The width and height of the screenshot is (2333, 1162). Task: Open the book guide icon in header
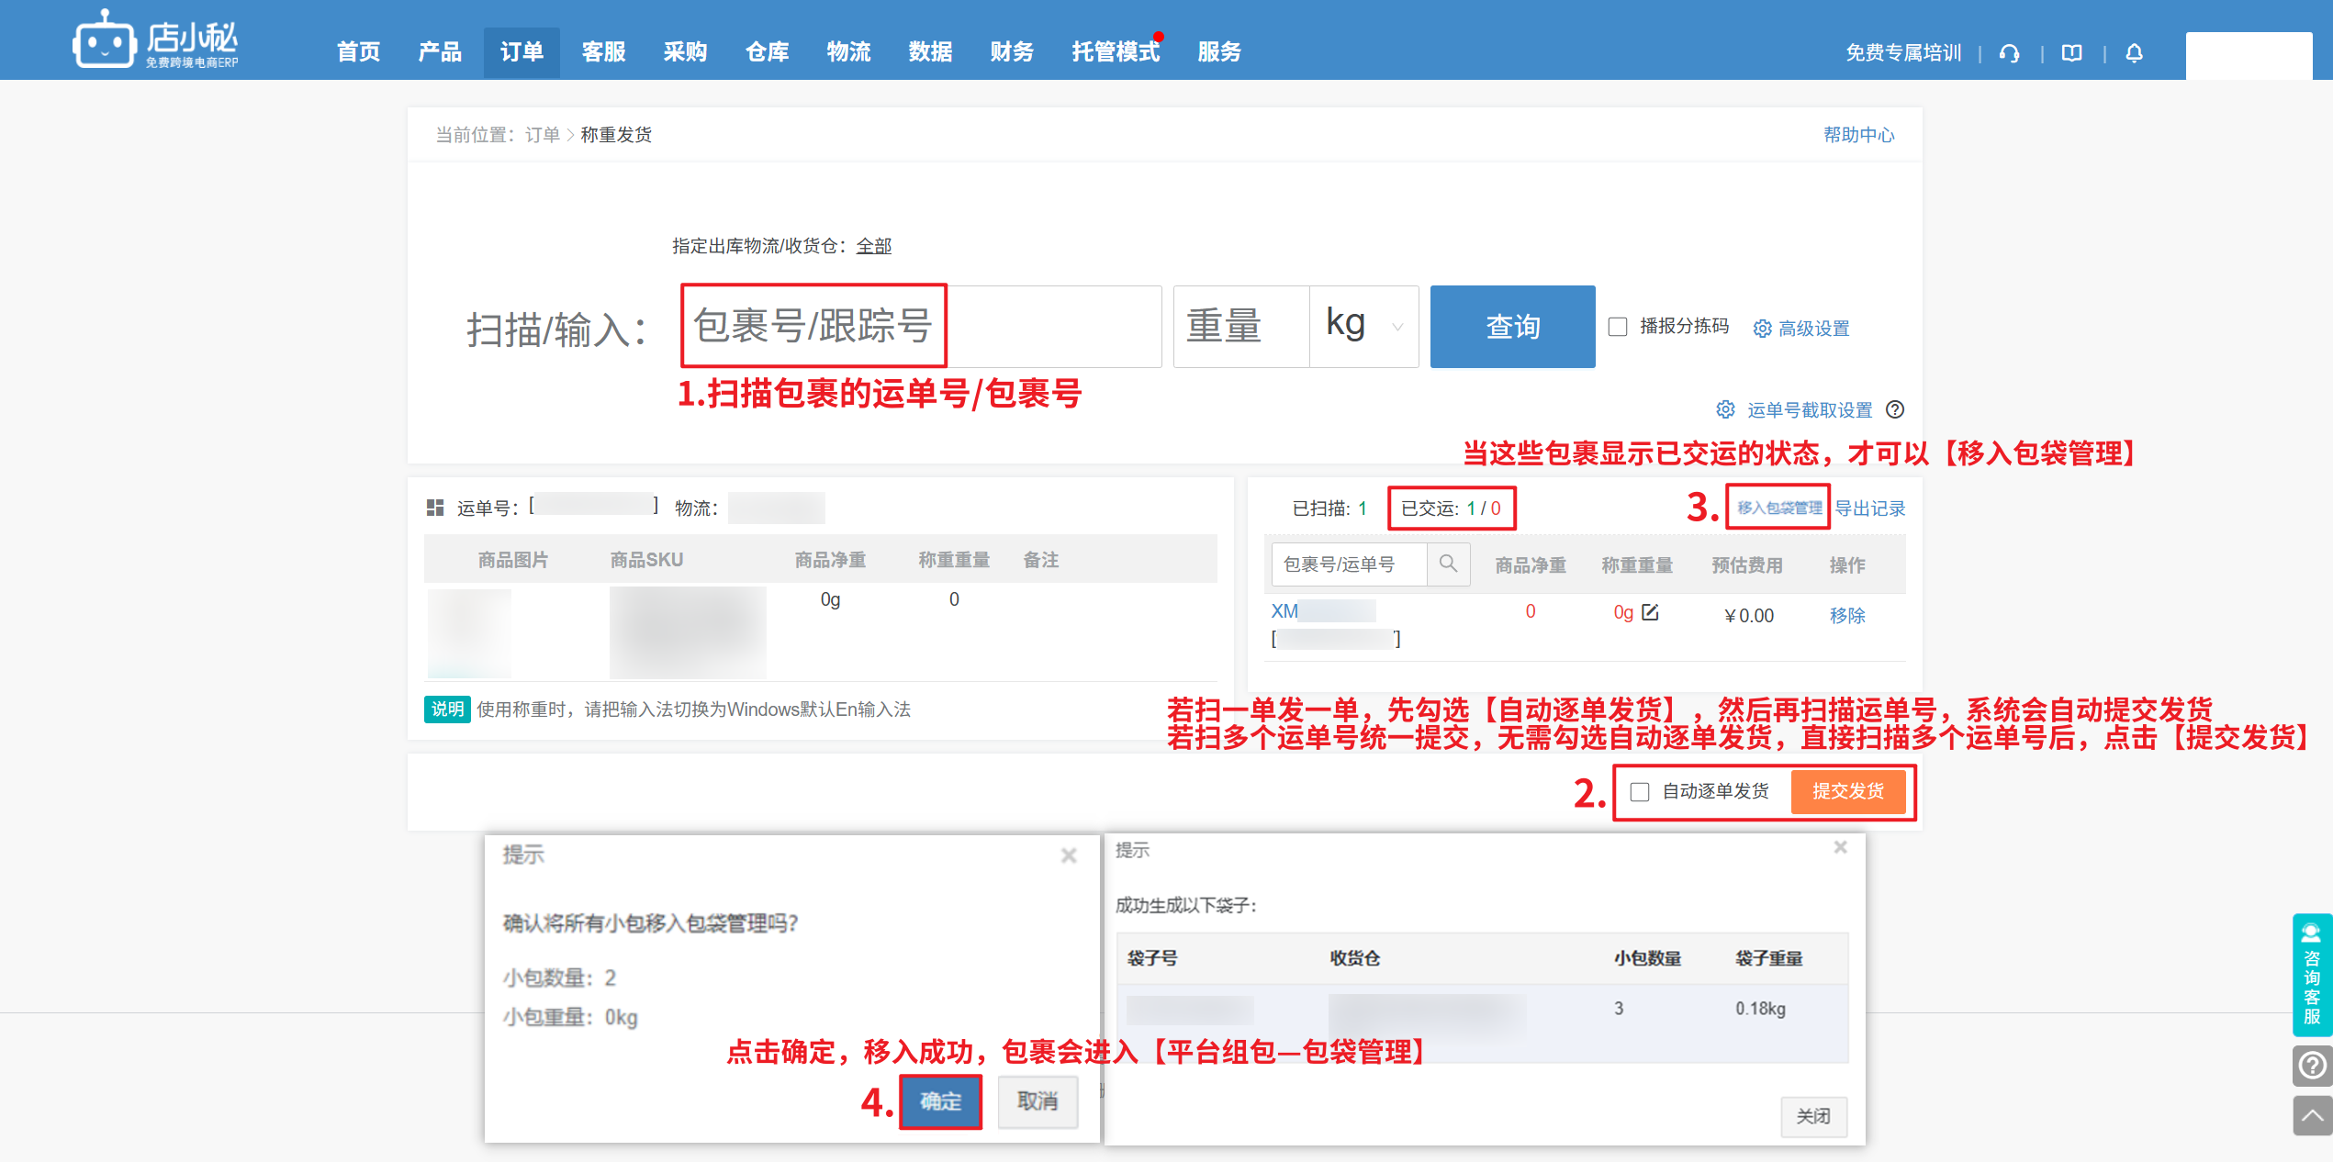2072,53
